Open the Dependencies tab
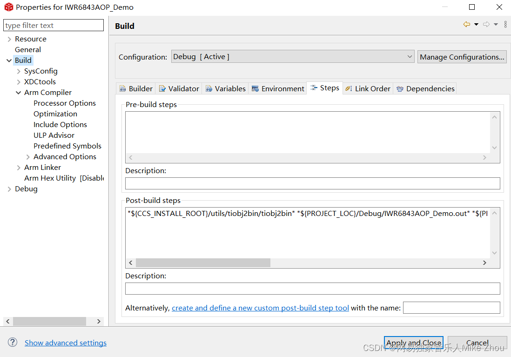 425,89
